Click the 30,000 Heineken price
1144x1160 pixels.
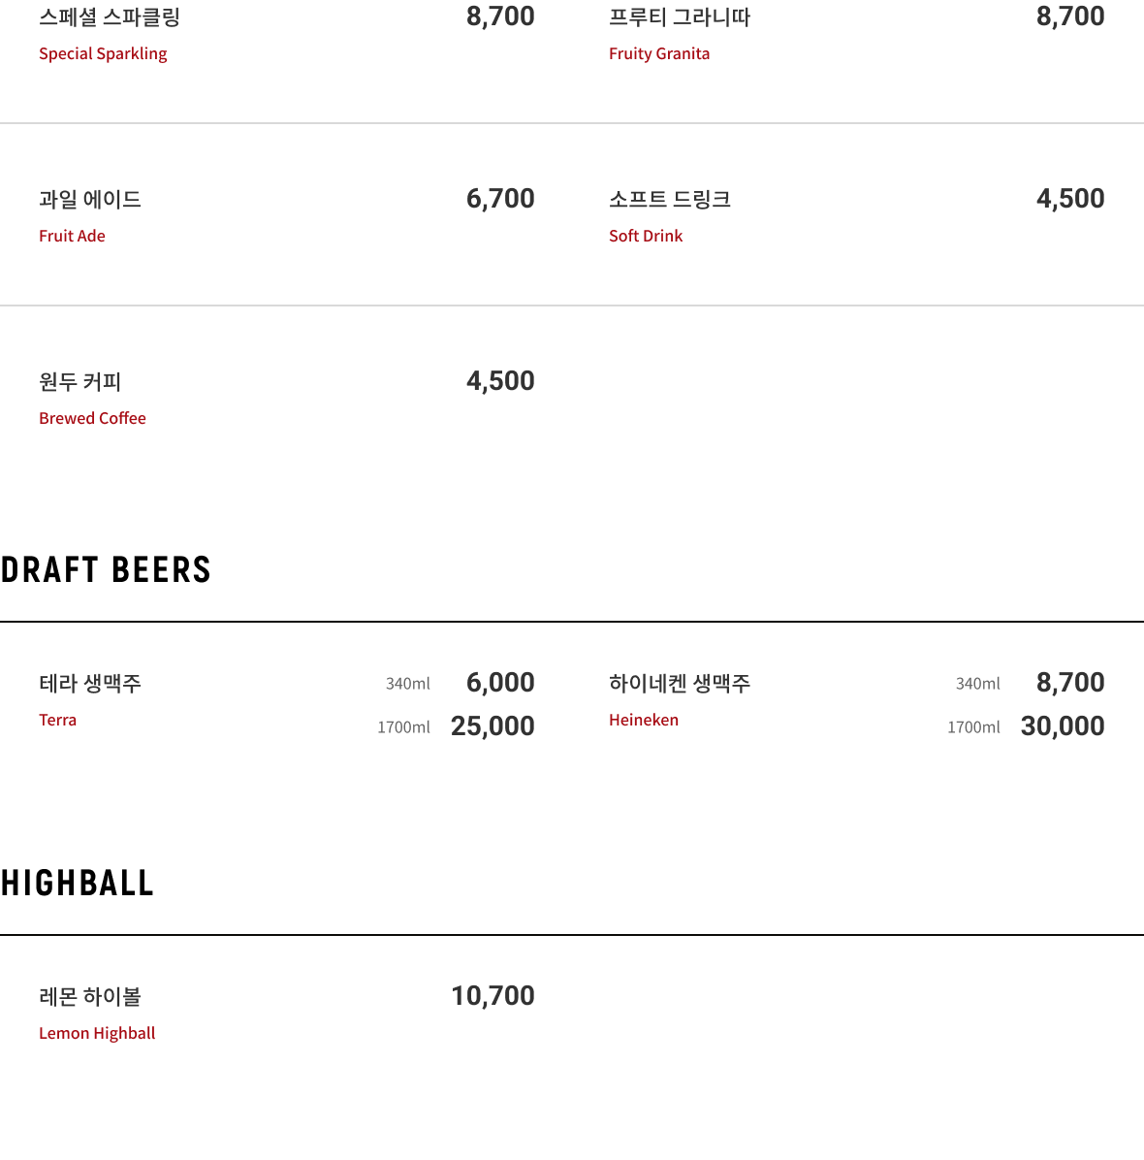(x=1063, y=726)
